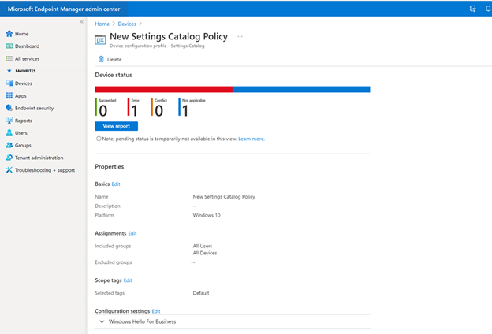Click the page title New Settings Catalog Policy
Image resolution: width=492 pixels, height=334 pixels.
[169, 37]
